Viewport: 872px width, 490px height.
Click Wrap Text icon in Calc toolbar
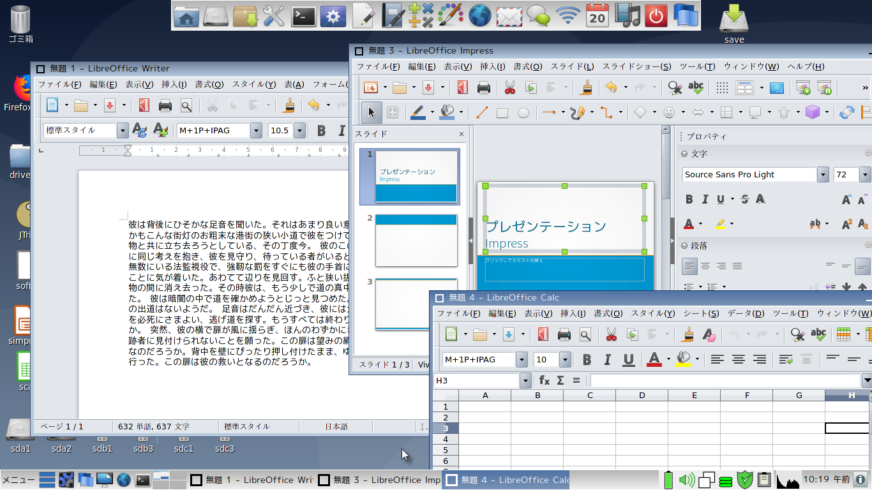[x=786, y=359]
